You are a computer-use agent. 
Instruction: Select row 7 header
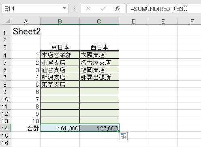[x=5, y=77]
